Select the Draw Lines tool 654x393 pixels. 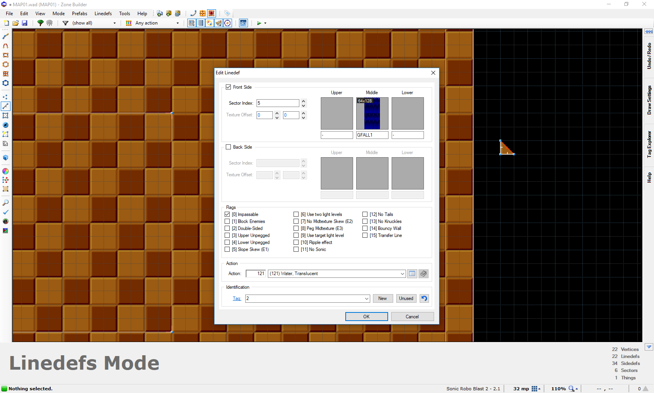pos(5,36)
